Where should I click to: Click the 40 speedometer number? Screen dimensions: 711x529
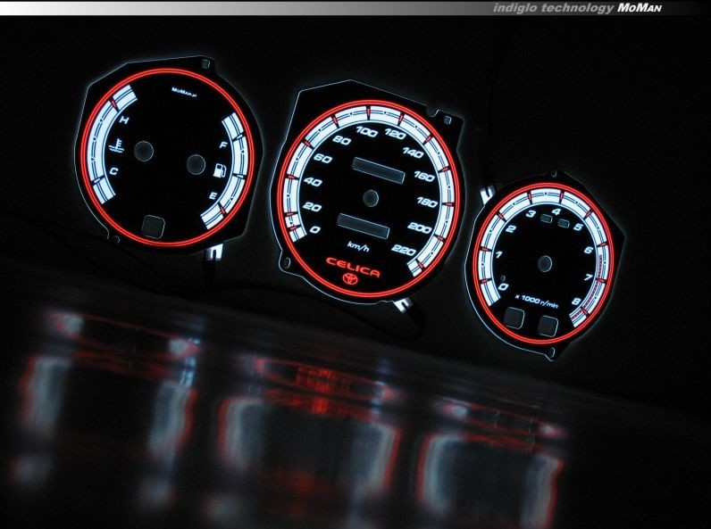[313, 182]
